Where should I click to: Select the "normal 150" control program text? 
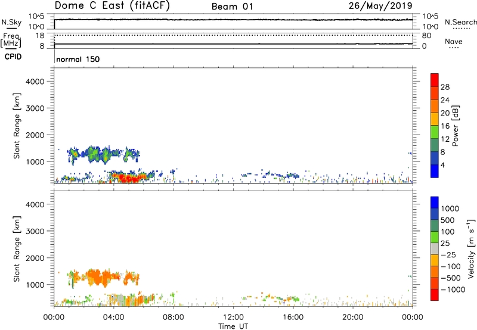click(78, 59)
